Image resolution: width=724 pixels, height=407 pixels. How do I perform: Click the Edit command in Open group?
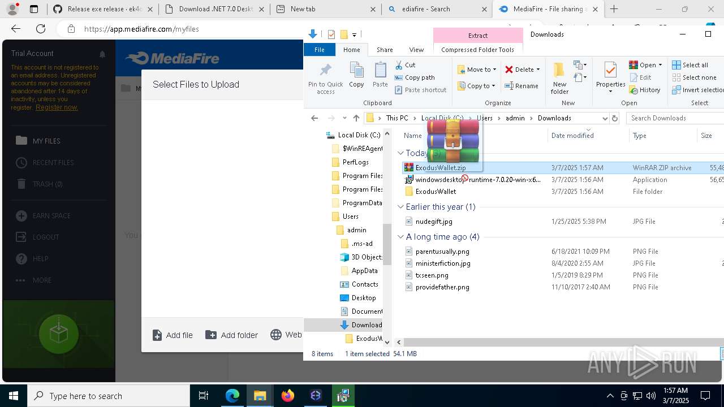click(640, 77)
